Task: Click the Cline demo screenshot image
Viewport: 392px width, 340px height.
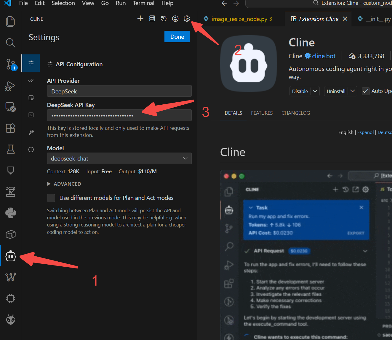Action: (306, 255)
